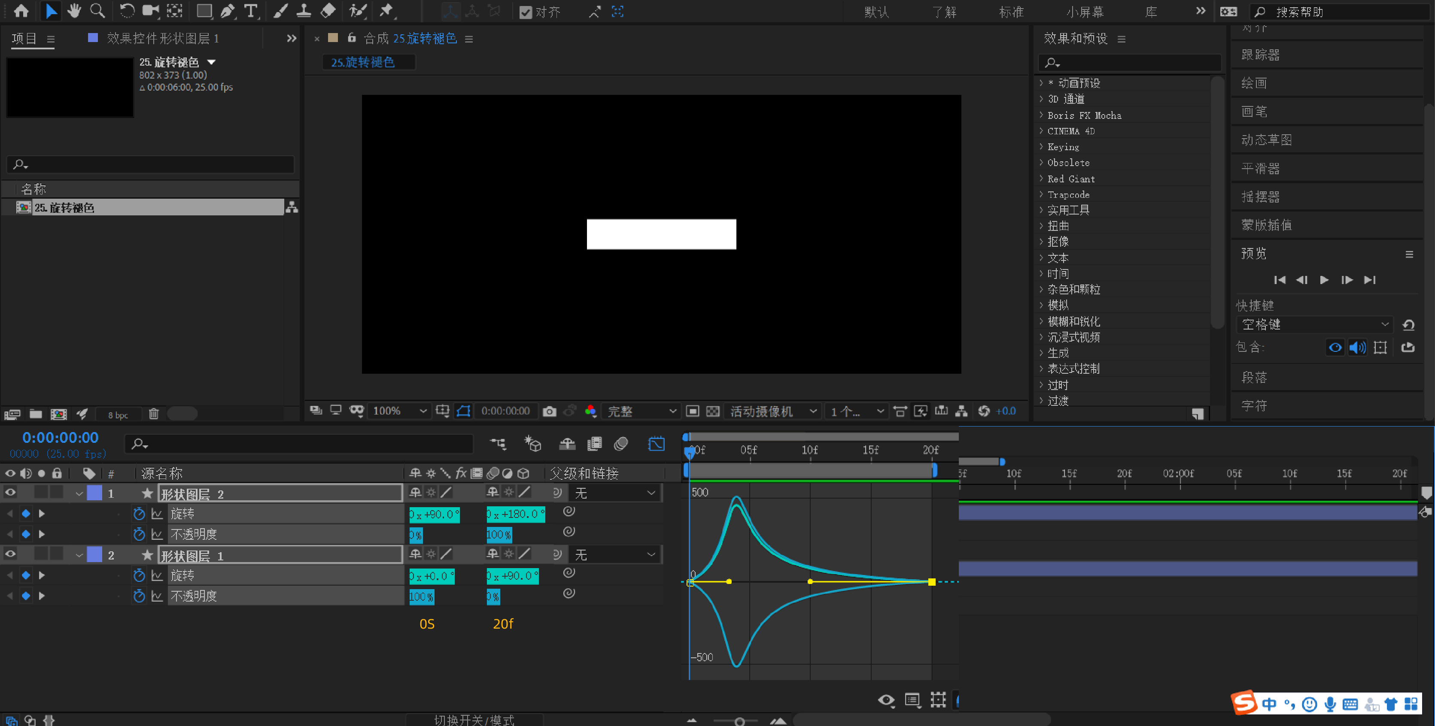Viewport: 1435px width, 726px height.
Task: Toggle the 对齐 snapping checkbox
Action: coord(525,12)
